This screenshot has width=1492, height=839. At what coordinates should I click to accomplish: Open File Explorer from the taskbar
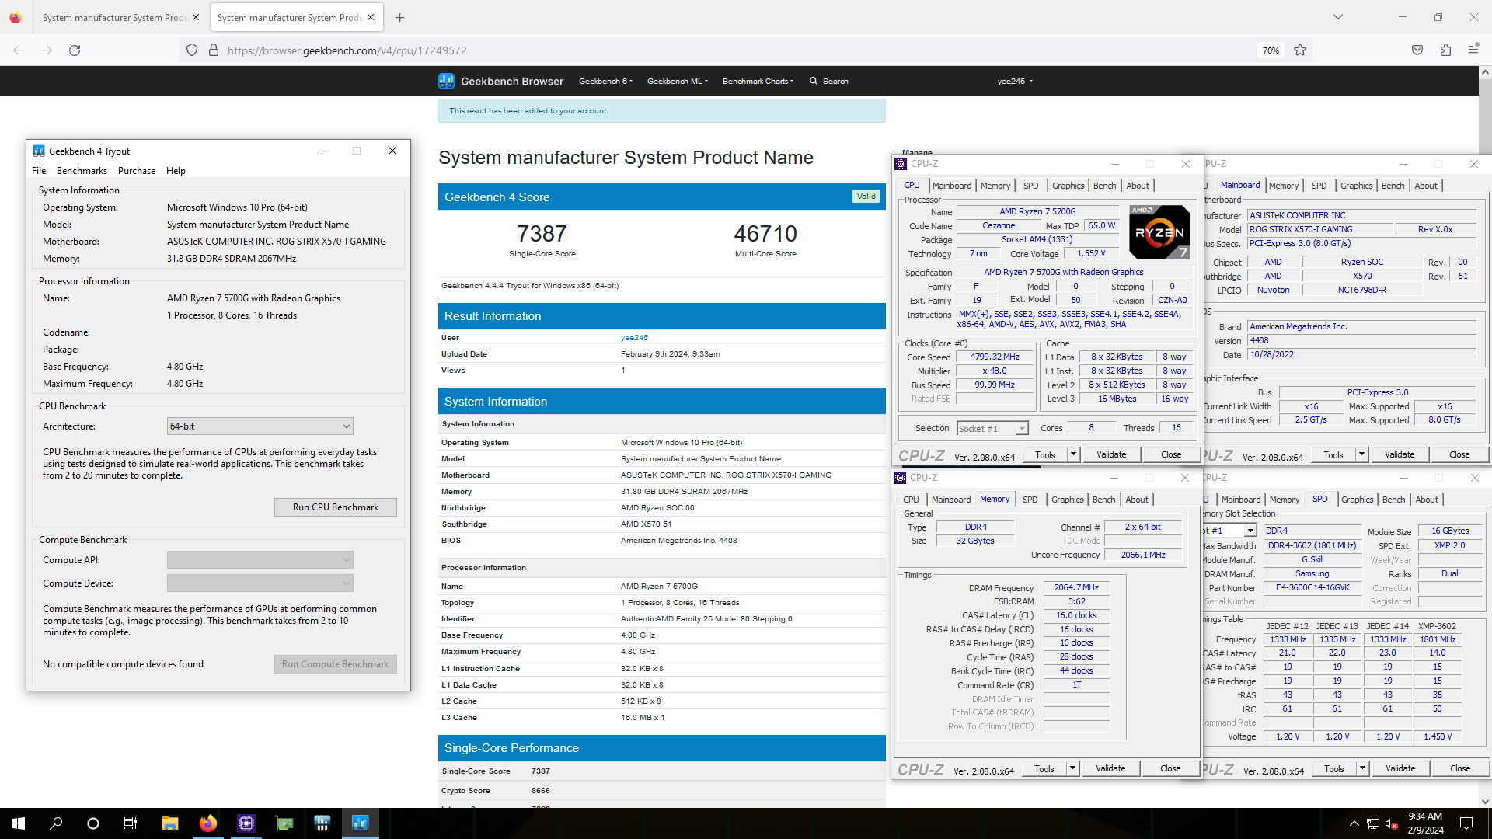[x=169, y=823]
